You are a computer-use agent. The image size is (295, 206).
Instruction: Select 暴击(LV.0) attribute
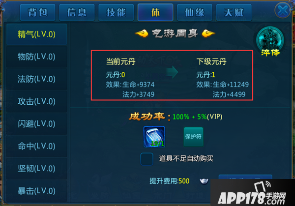[x=37, y=191]
